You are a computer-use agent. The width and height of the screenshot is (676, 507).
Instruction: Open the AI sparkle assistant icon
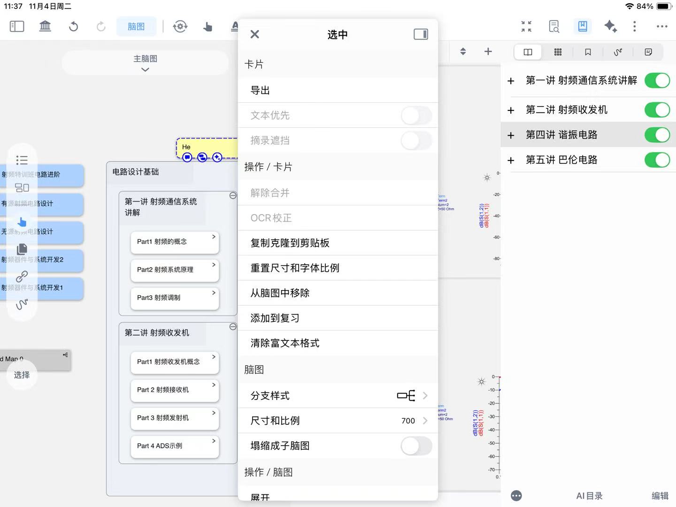point(610,26)
